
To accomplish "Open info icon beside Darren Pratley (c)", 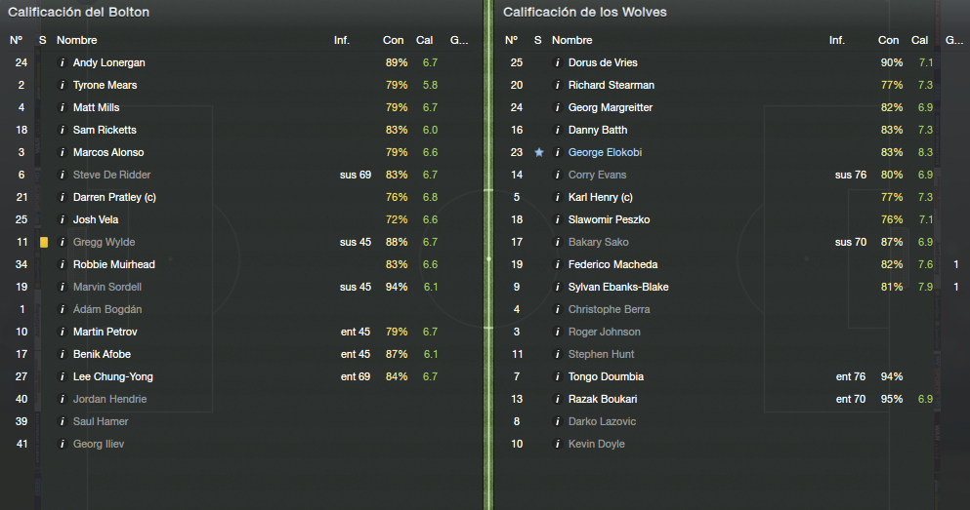I will point(62,197).
